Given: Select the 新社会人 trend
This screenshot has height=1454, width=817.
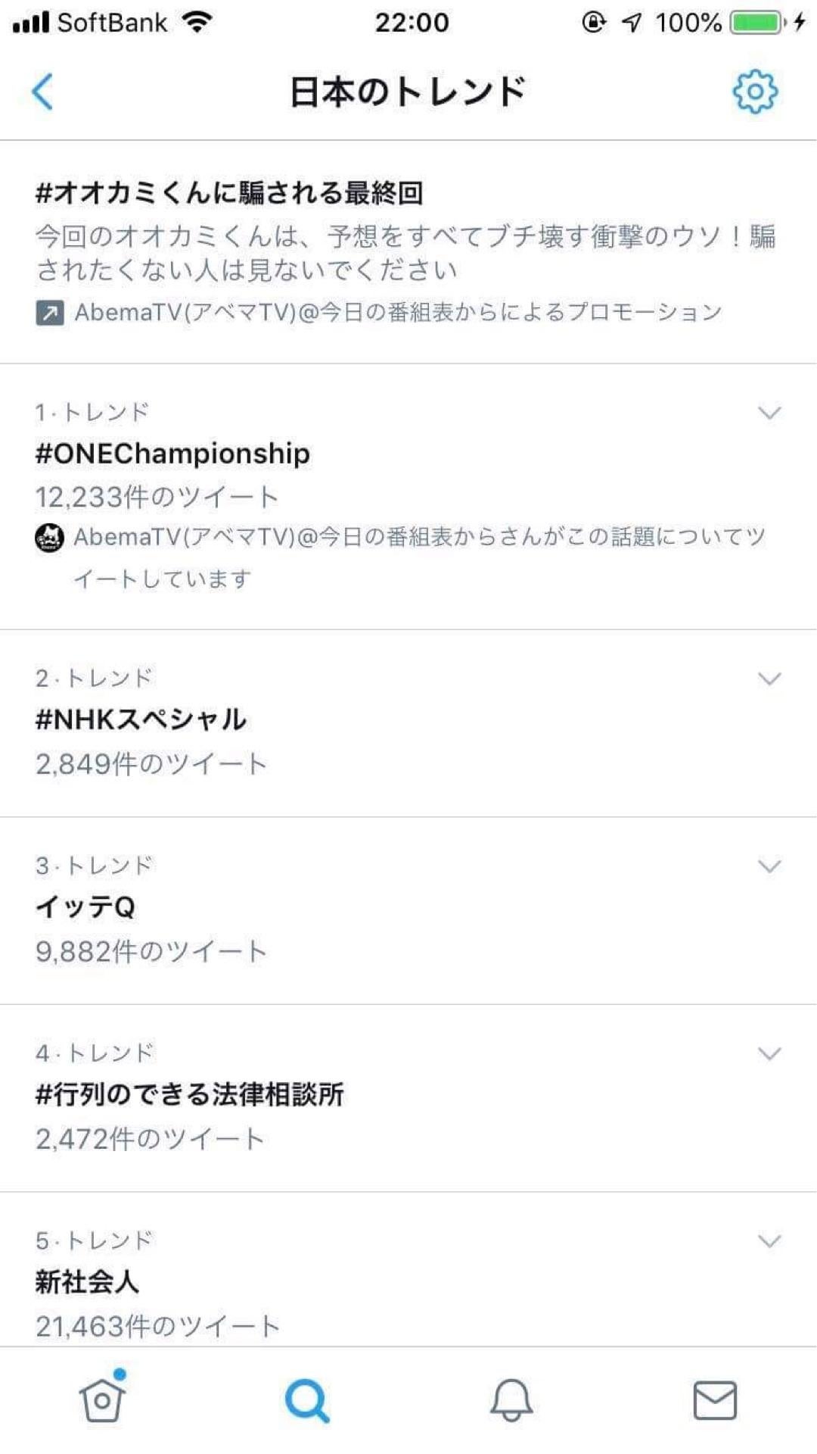Looking at the screenshot, I should pyautogui.click(x=88, y=1282).
